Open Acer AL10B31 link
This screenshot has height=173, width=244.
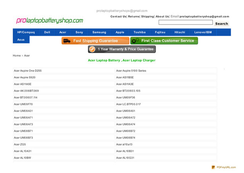[x=125, y=151]
